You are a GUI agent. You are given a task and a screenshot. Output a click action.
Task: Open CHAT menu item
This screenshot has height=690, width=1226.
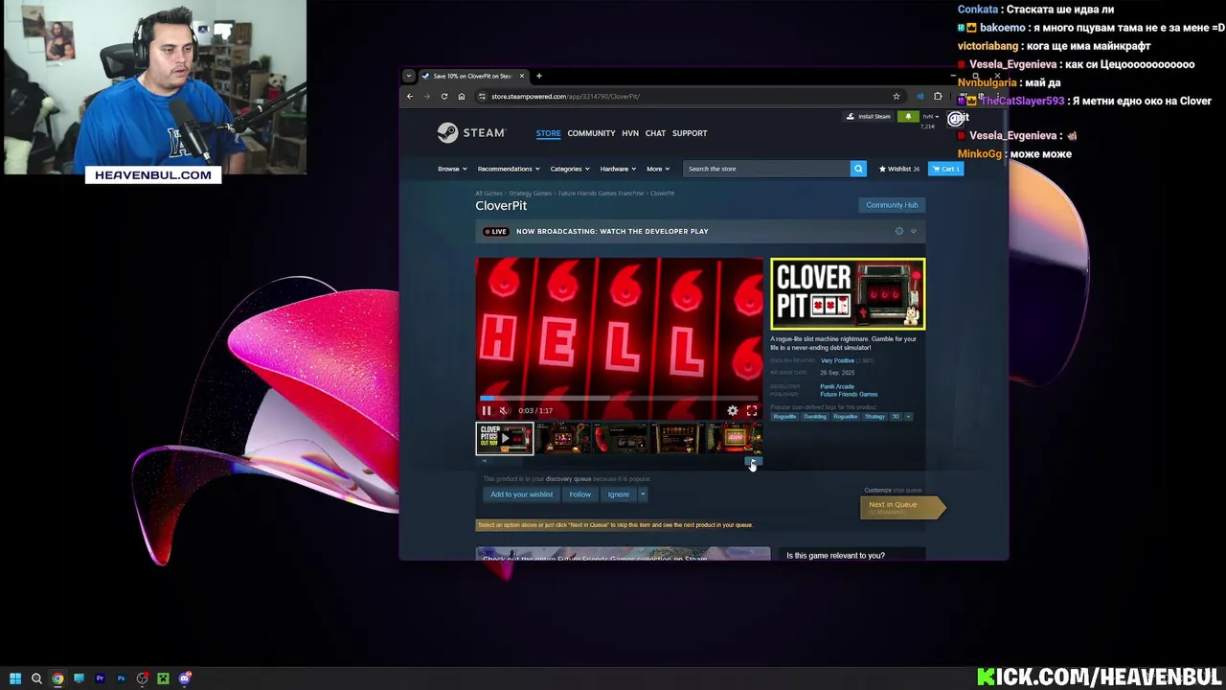pyautogui.click(x=655, y=133)
